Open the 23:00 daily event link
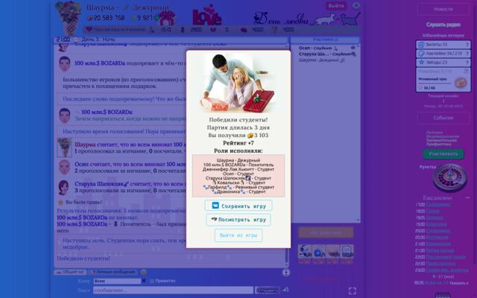 pyautogui.click(x=447, y=270)
